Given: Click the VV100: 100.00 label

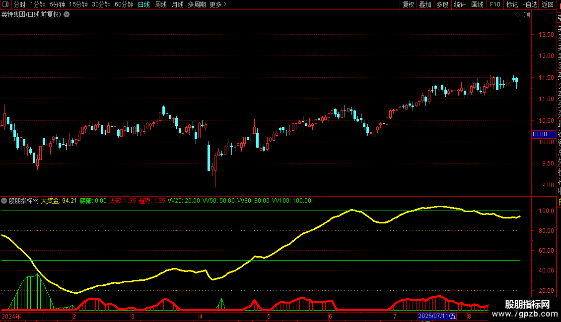Looking at the screenshot, I should click(291, 201).
